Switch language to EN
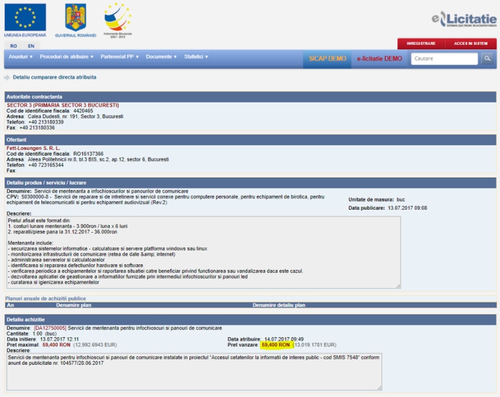 [x=31, y=46]
